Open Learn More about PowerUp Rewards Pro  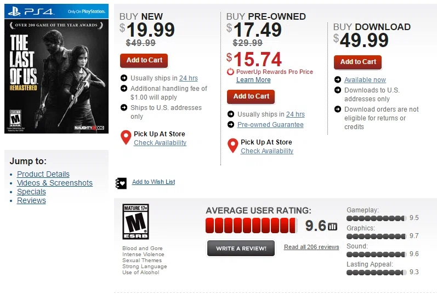click(x=253, y=80)
